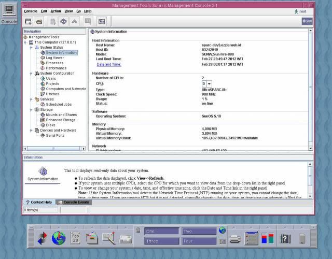The height and width of the screenshot is (259, 332).
Task: Click the Console desktop icon
Action: click(x=9, y=13)
